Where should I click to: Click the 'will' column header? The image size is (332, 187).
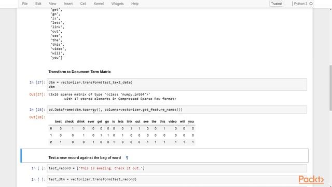pos(182,122)
